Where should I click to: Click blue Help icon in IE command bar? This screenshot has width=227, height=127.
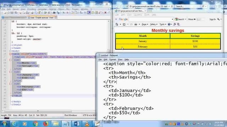(169, 24)
